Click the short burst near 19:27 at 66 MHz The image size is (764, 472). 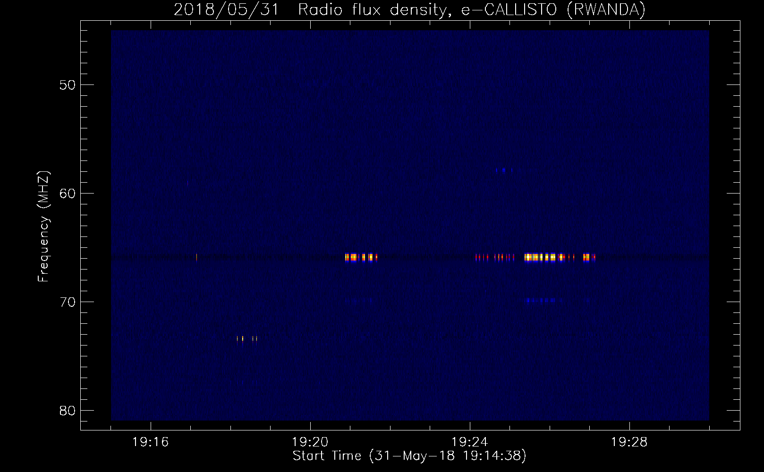(589, 257)
